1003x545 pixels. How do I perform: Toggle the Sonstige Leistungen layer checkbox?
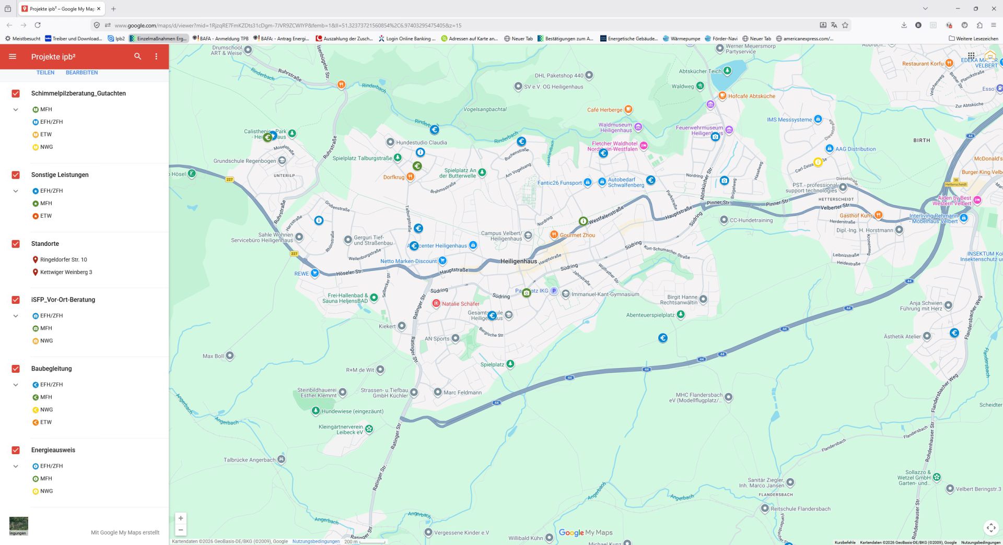coord(16,175)
